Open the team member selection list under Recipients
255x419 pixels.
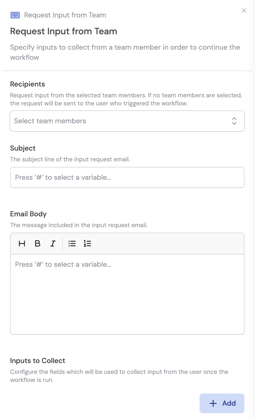click(127, 121)
